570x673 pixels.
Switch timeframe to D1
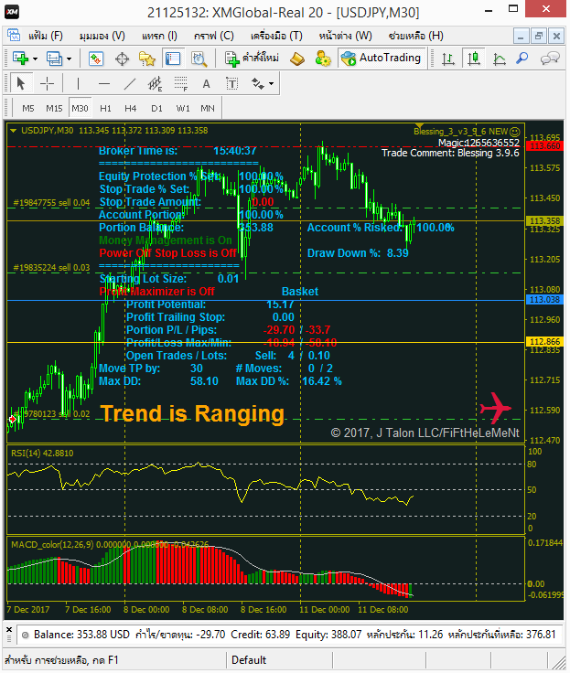(x=156, y=109)
